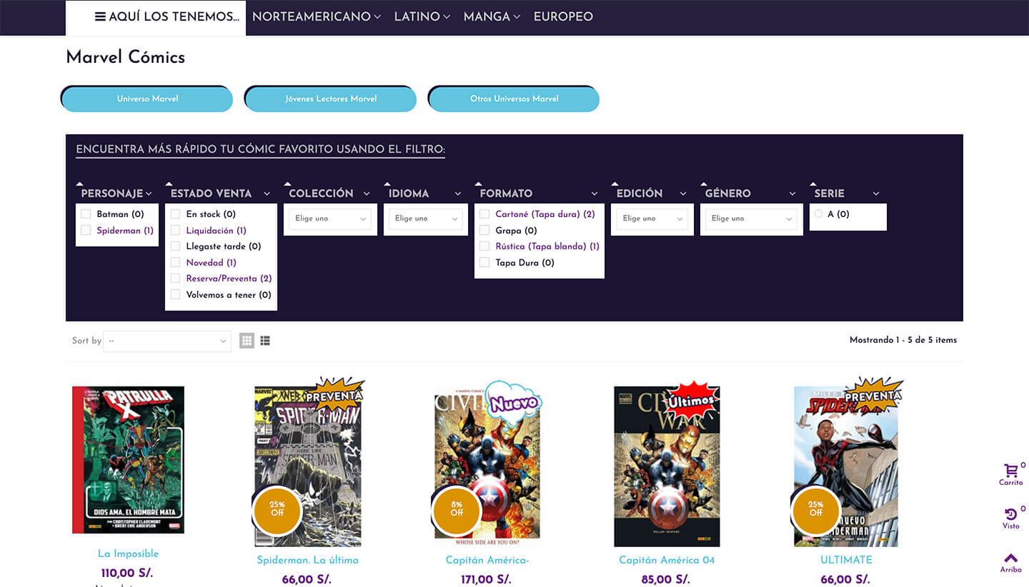The image size is (1029, 587).
Task: Click the Civil War Últimos cover
Action: point(667,466)
